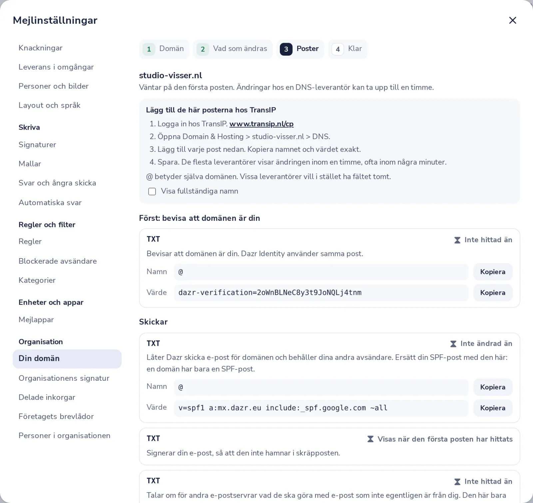Image resolution: width=533 pixels, height=503 pixels.
Task: Click the dazr-verification value field
Action: pyautogui.click(x=321, y=293)
